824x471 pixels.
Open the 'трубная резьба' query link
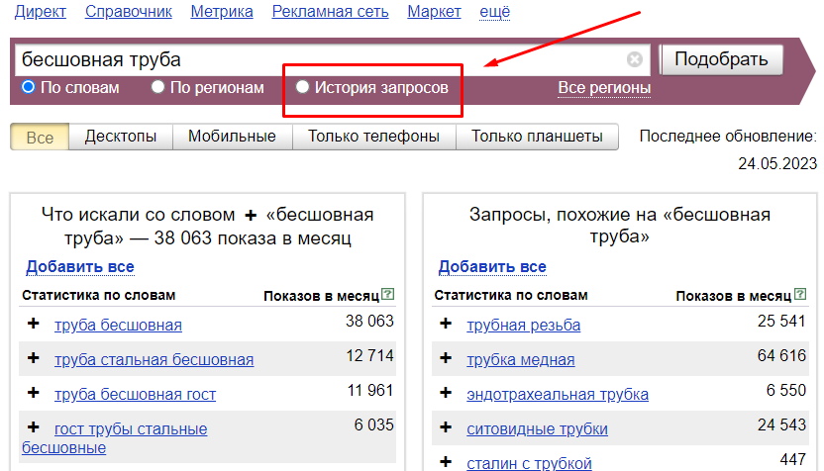pos(523,325)
